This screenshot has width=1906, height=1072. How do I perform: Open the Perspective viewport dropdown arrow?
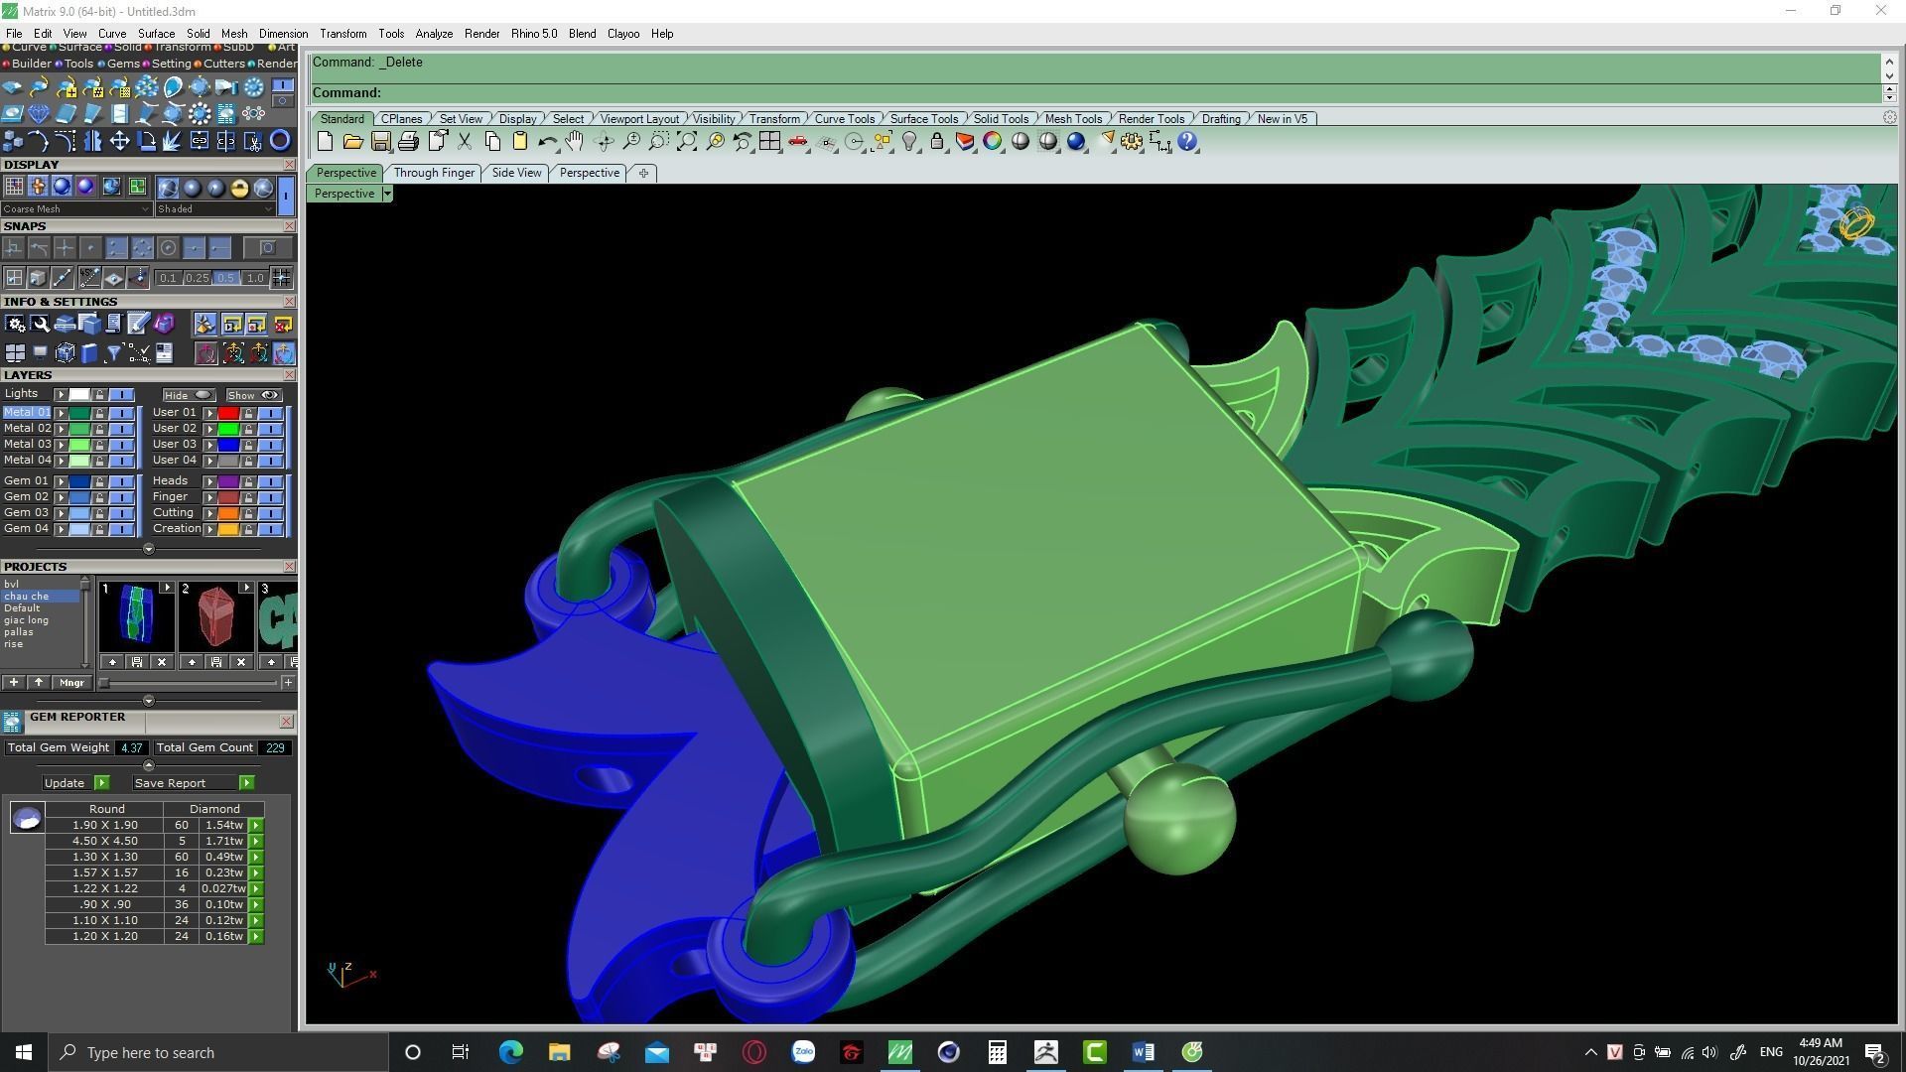click(x=387, y=194)
